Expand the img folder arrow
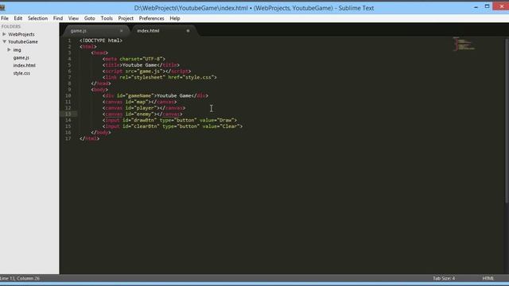 [x=9, y=49]
